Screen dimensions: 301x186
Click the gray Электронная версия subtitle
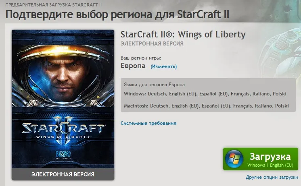tap(152, 43)
